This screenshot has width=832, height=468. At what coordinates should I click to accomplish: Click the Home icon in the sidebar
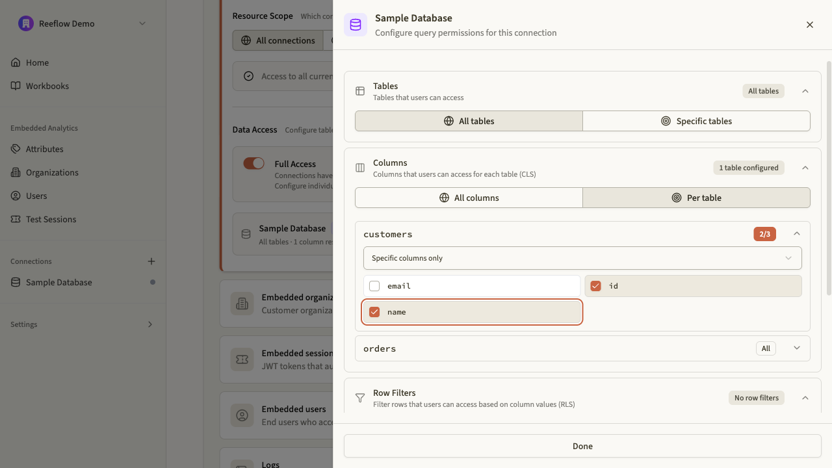tap(16, 62)
